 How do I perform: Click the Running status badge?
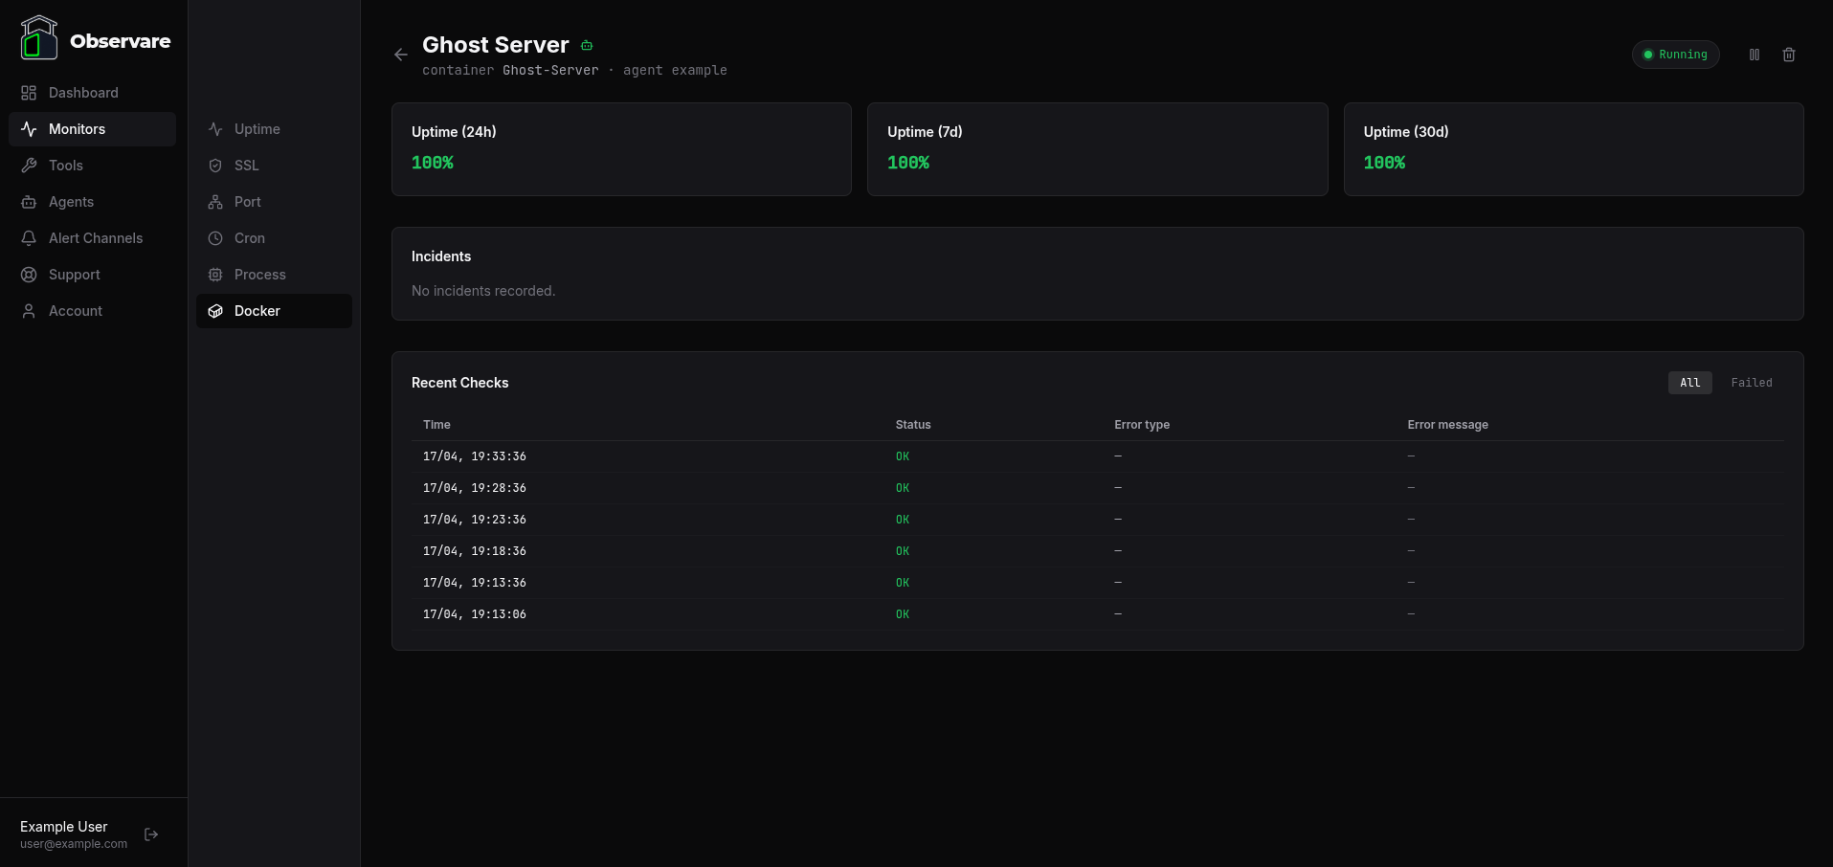point(1675,55)
